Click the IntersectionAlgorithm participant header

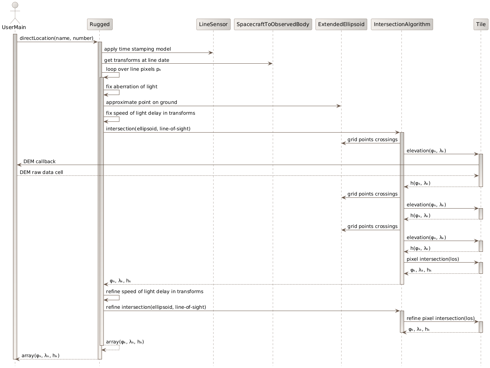[402, 24]
